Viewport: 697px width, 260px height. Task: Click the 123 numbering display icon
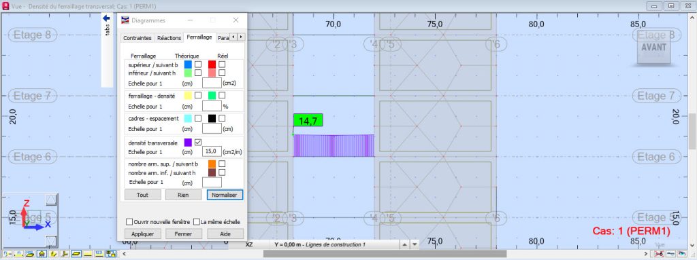99,254
